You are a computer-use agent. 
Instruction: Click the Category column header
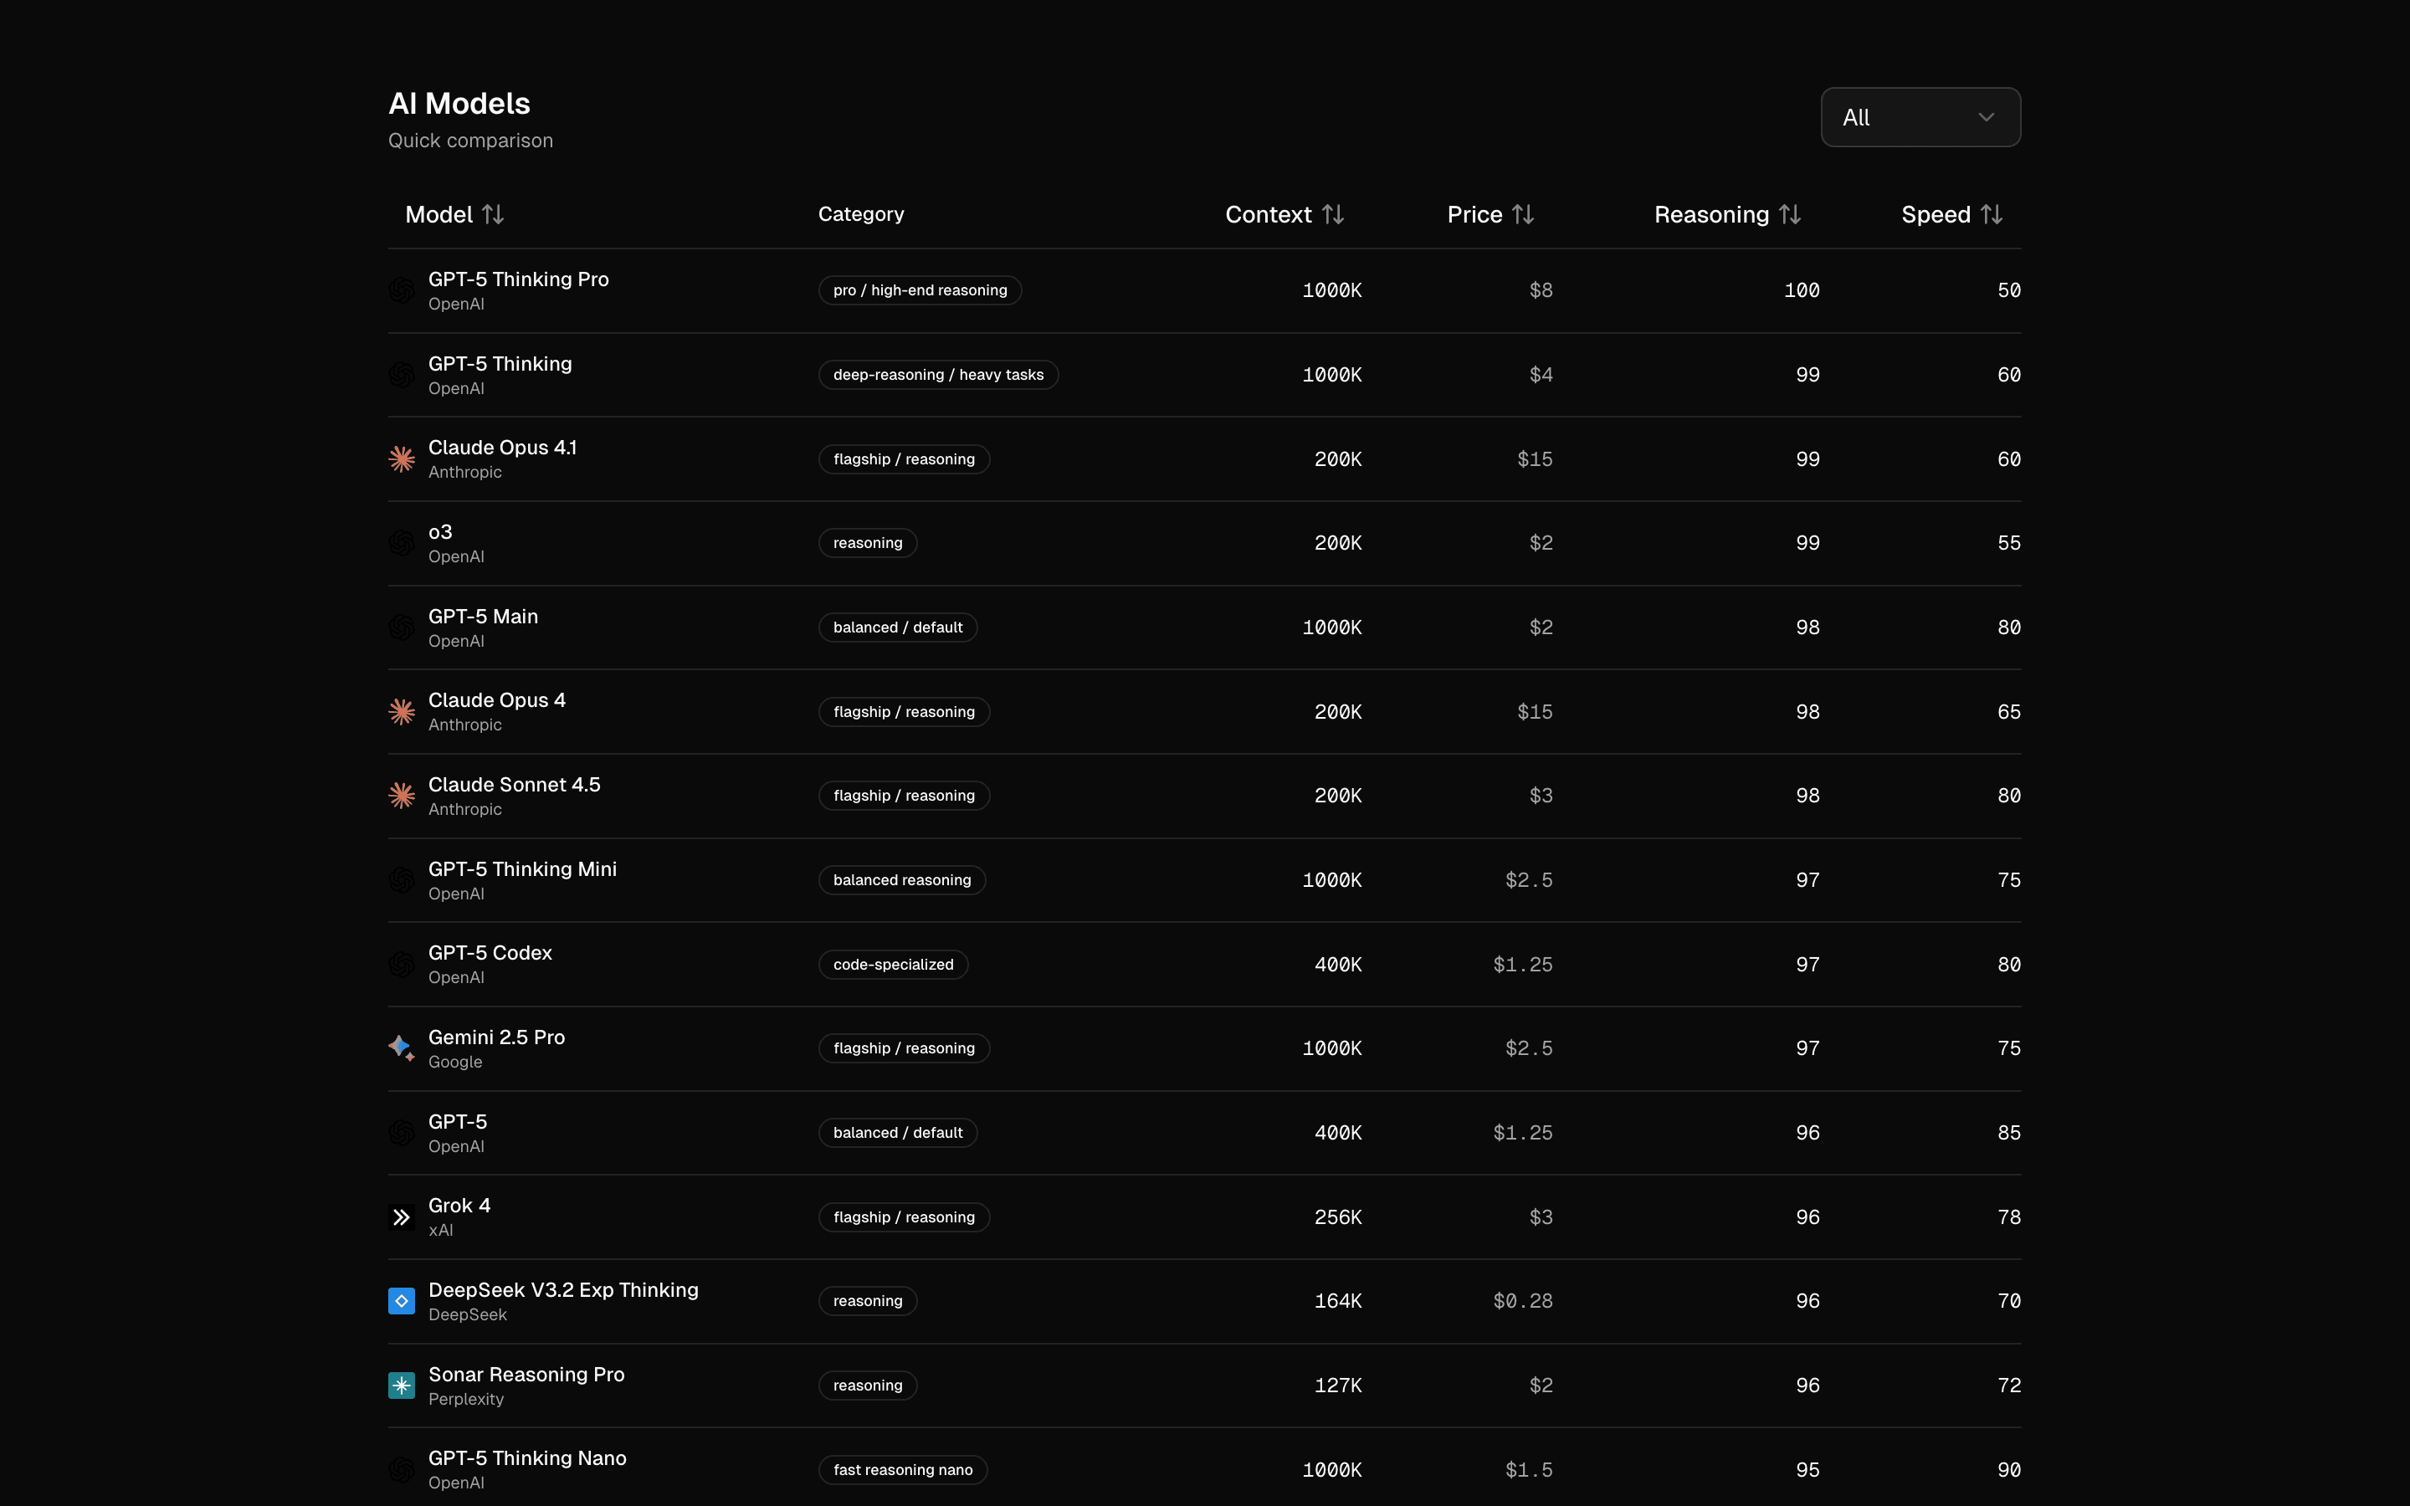[860, 214]
